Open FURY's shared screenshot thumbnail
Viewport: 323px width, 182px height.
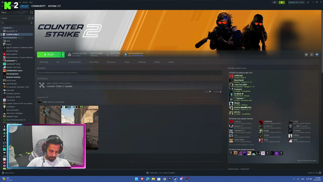pos(69,128)
